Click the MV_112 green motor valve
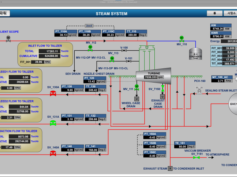The width and height of the screenshot is (237, 177). (x=90, y=48)
